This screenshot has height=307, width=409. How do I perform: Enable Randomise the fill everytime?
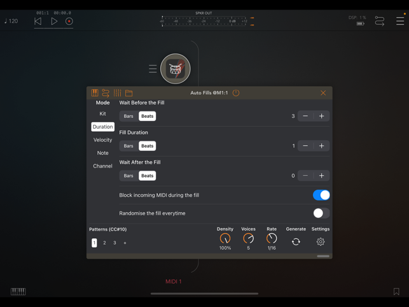tap(321, 213)
